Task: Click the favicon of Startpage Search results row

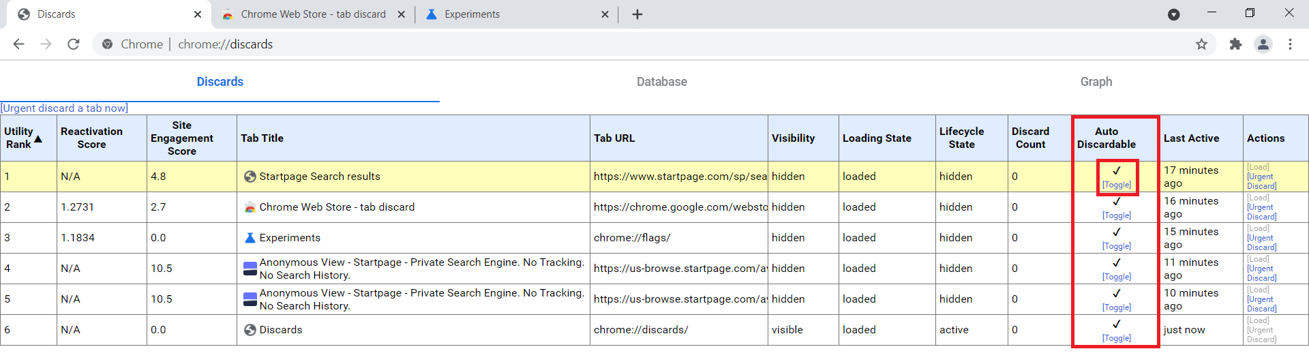Action: pos(250,177)
